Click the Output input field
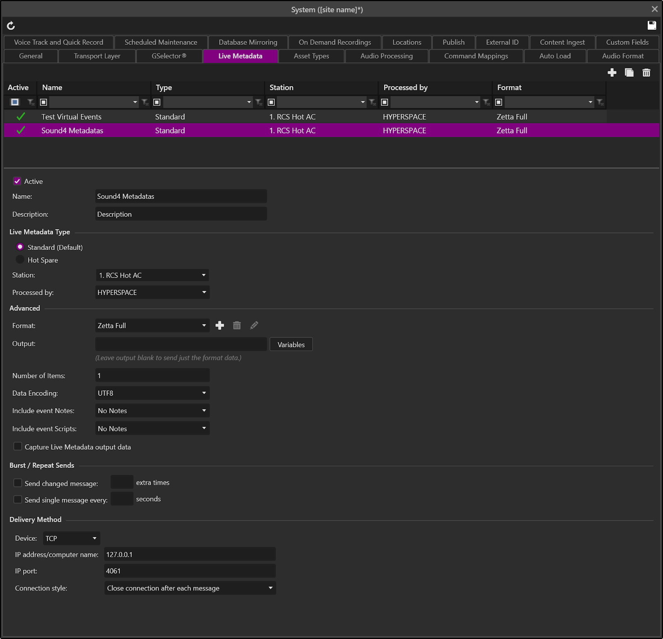Image resolution: width=663 pixels, height=639 pixels. coord(181,344)
